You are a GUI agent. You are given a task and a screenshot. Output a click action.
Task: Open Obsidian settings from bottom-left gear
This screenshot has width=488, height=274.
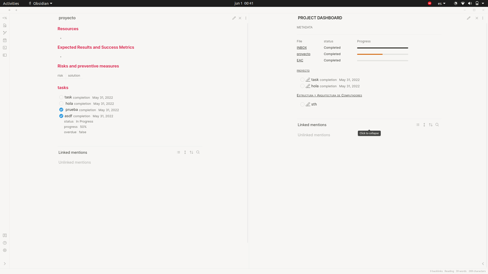pyautogui.click(x=4, y=251)
